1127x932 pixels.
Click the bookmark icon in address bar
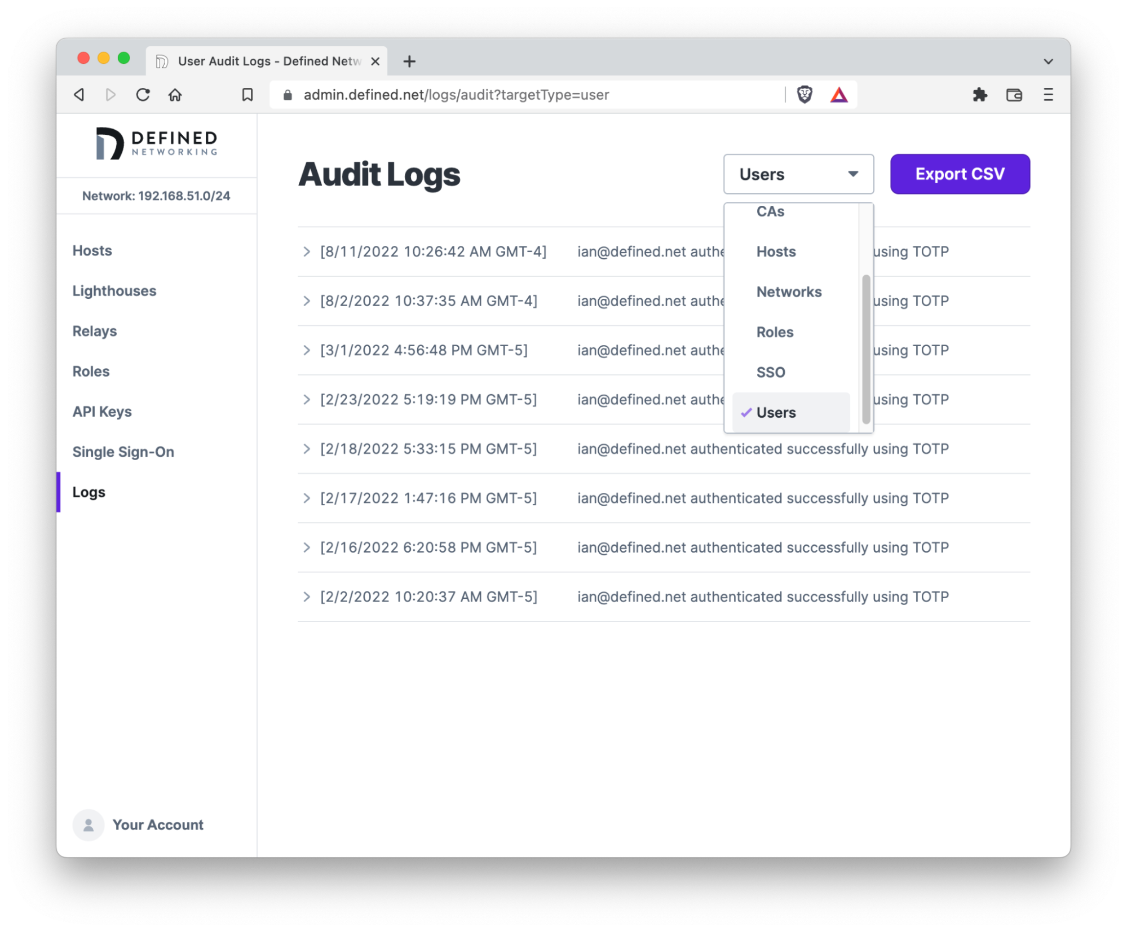pyautogui.click(x=246, y=94)
